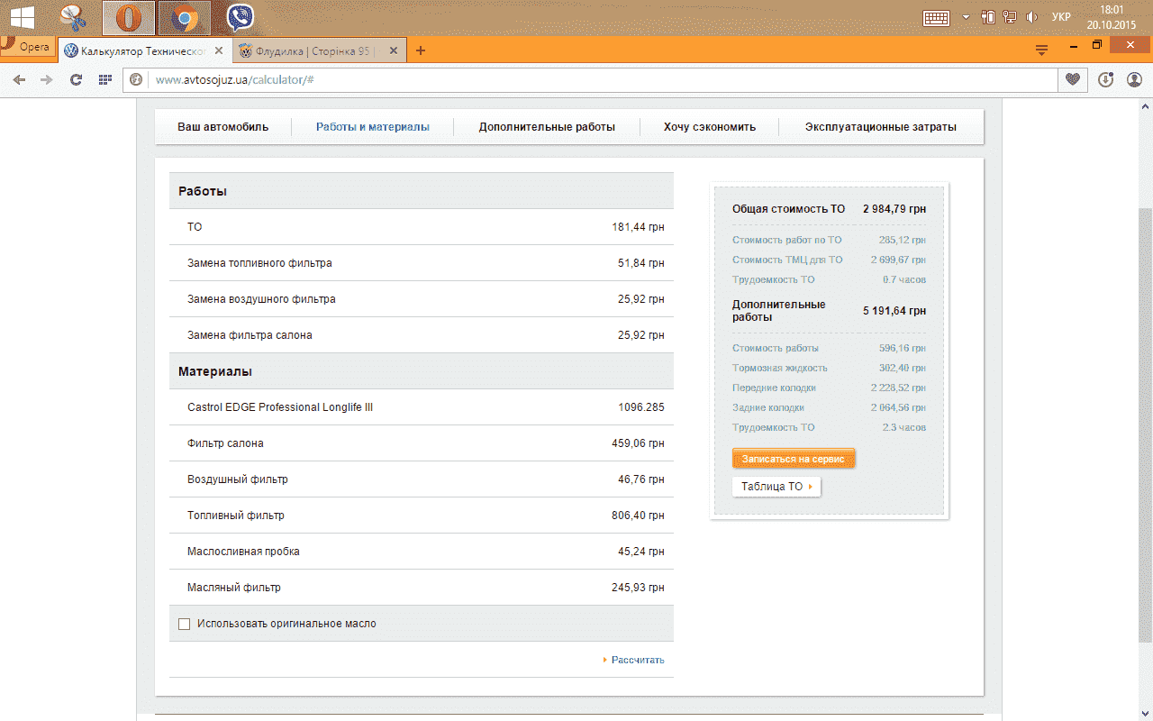Select the Воздушный фильтр material row
This screenshot has height=721, width=1153.
pos(422,479)
